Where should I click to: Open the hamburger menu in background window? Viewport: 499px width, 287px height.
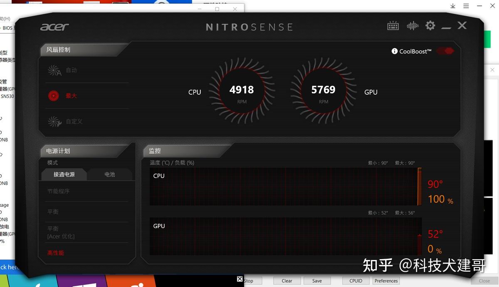coord(466,6)
